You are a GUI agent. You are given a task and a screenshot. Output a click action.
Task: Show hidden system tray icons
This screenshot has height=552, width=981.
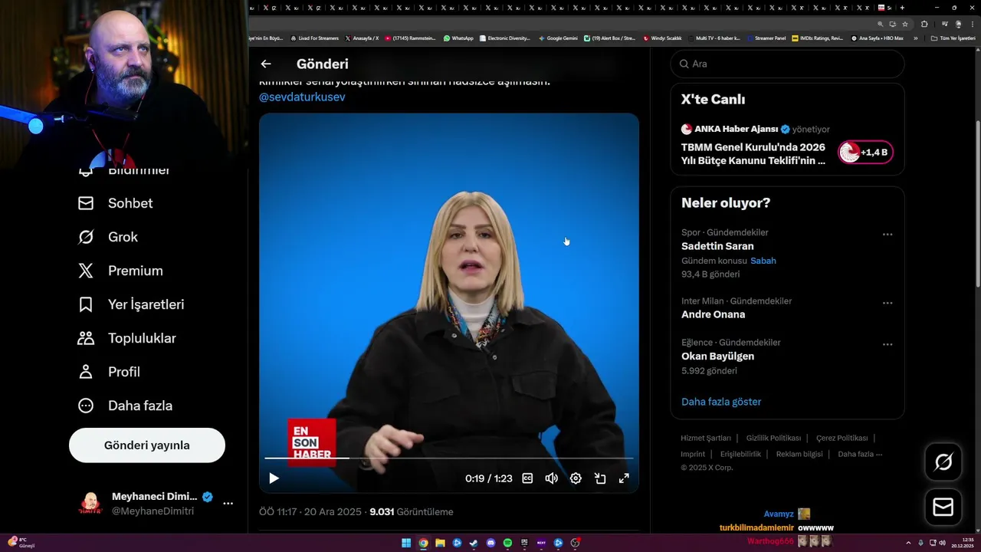pyautogui.click(x=908, y=543)
